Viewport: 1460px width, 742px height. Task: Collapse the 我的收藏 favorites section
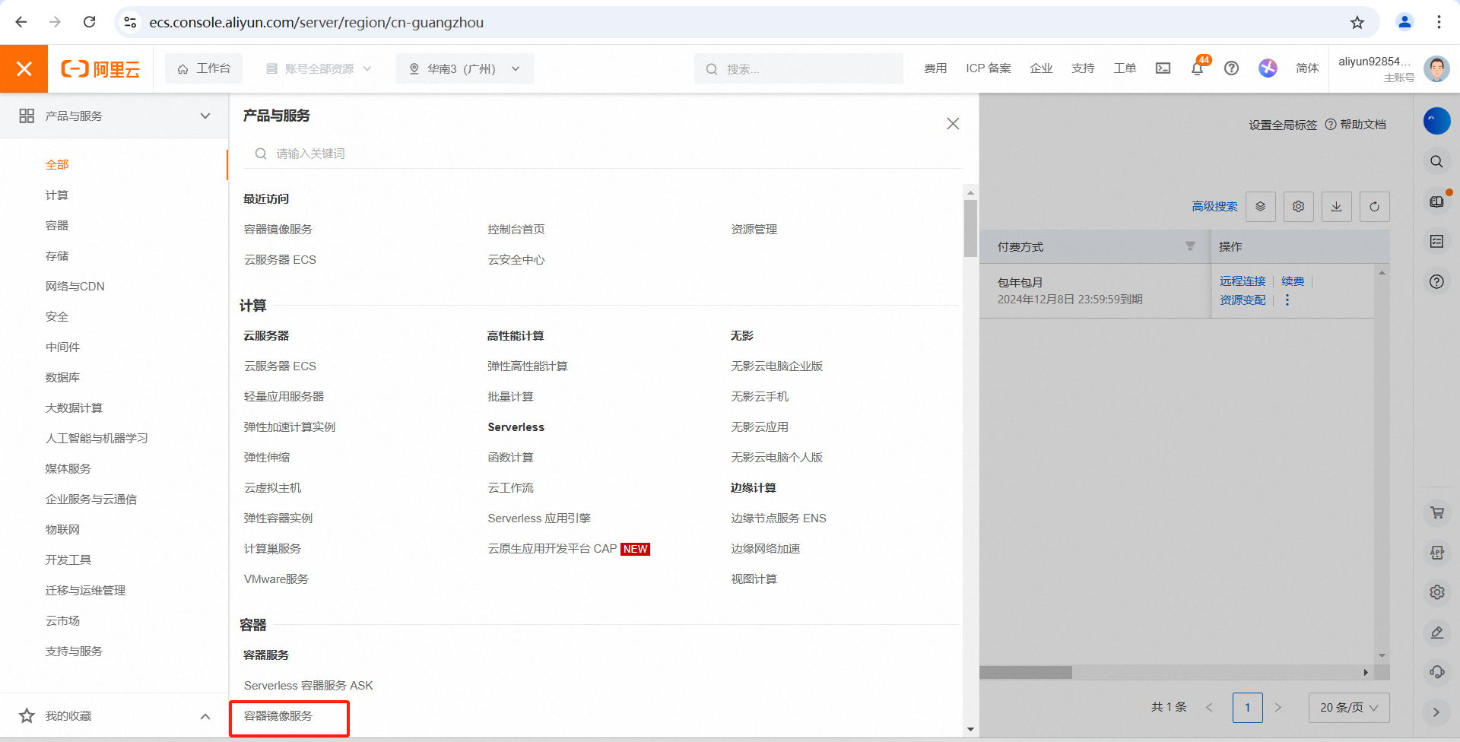click(205, 716)
